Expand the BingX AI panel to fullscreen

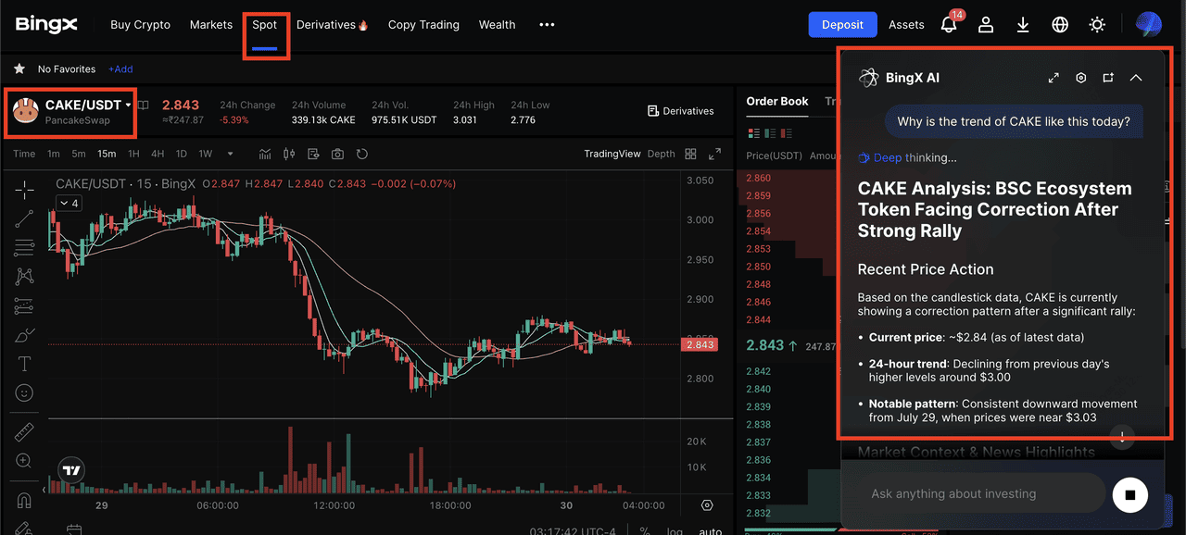(x=1054, y=78)
